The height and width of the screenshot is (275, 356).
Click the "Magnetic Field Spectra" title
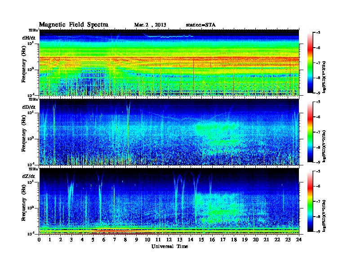coord(74,25)
